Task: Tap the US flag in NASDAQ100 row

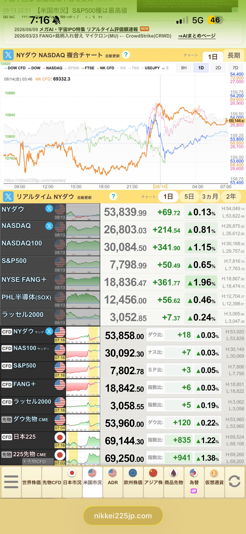Action: click(x=60, y=245)
